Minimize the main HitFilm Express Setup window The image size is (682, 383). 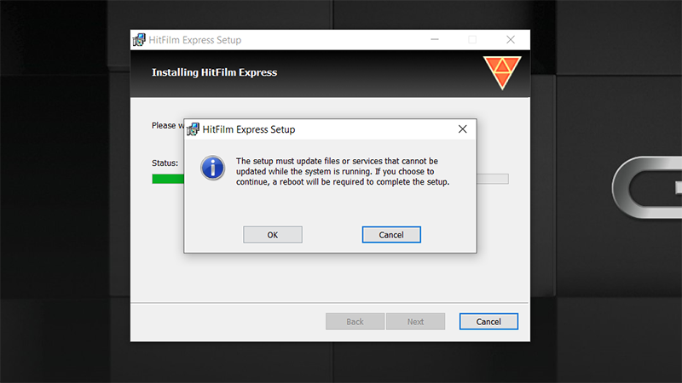tap(435, 39)
